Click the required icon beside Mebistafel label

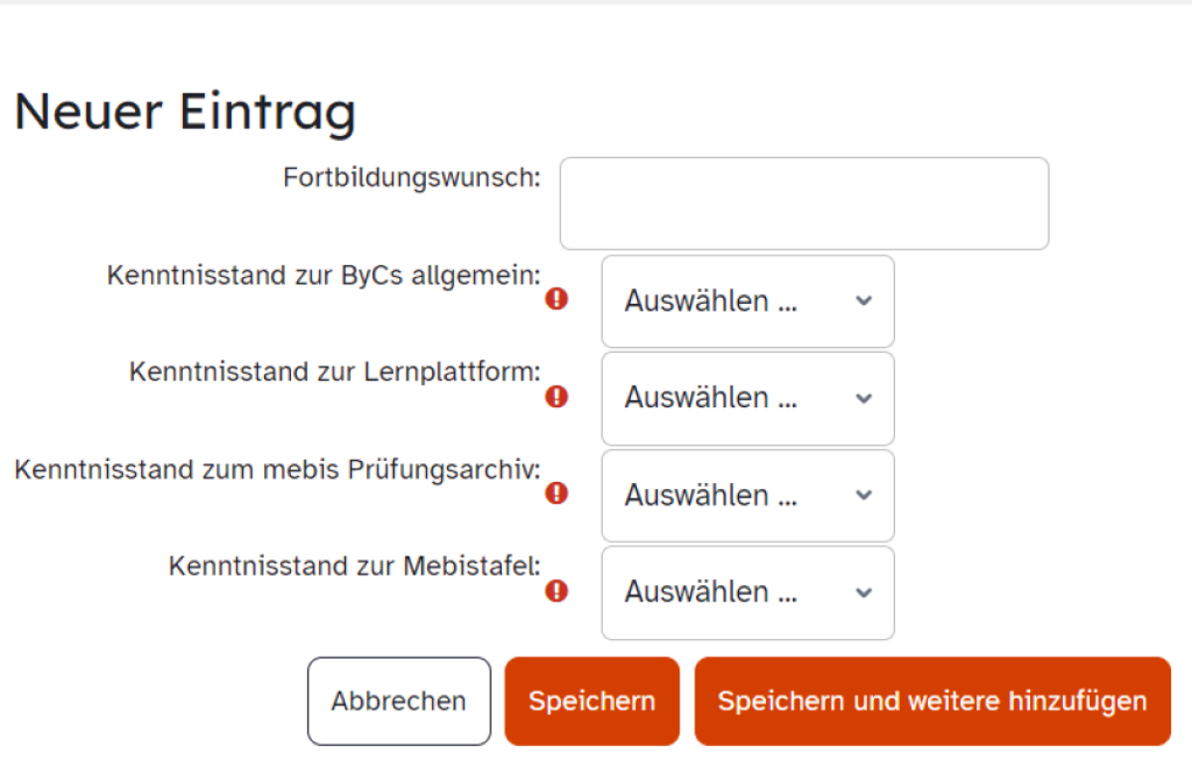point(556,591)
